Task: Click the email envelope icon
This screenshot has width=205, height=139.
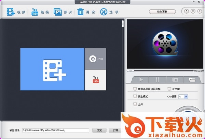Action: 193,11
